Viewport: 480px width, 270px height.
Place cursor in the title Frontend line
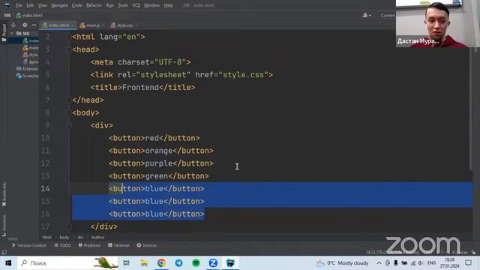142,88
